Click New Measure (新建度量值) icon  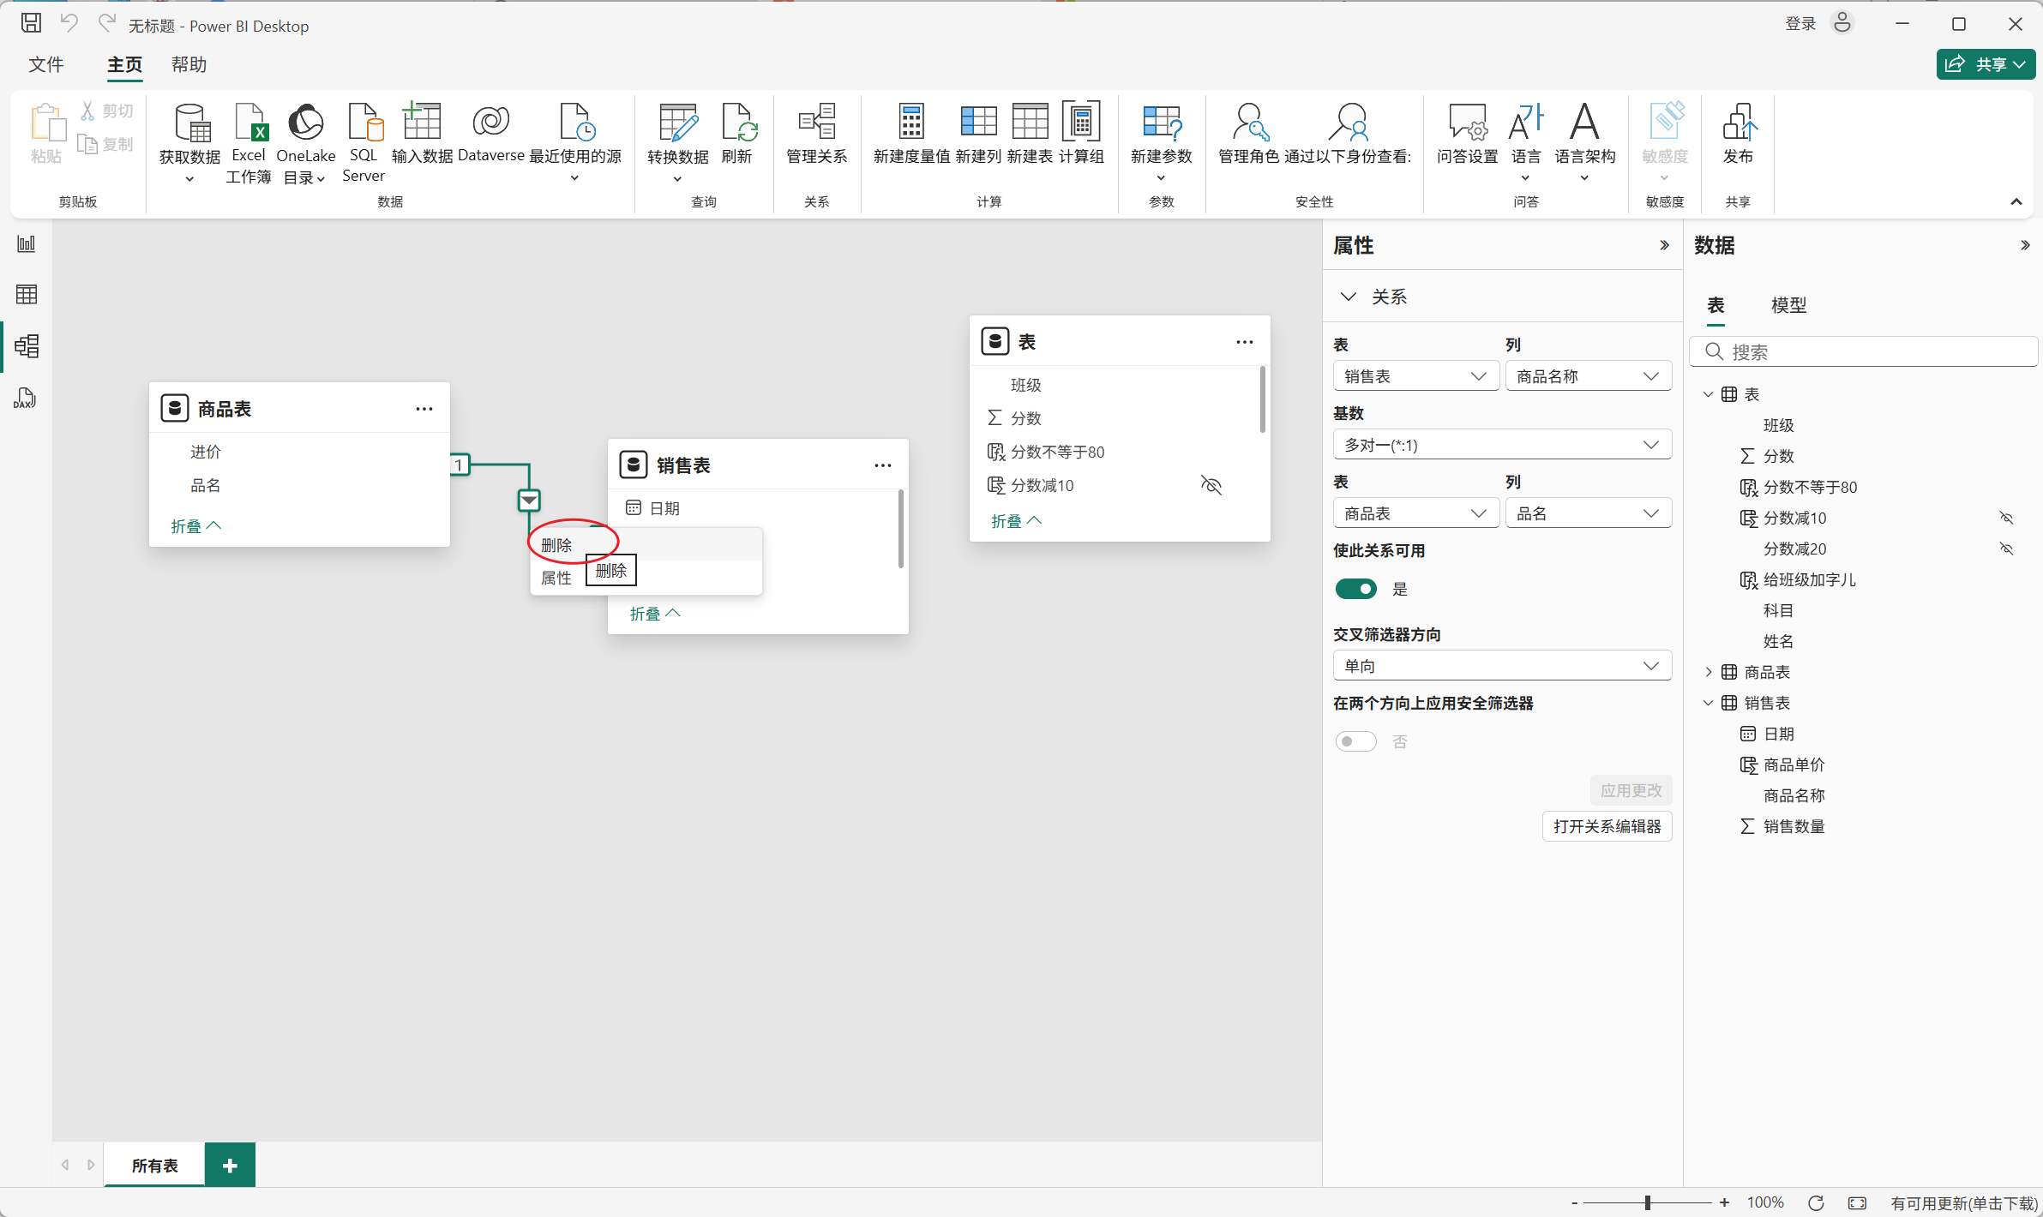[910, 124]
